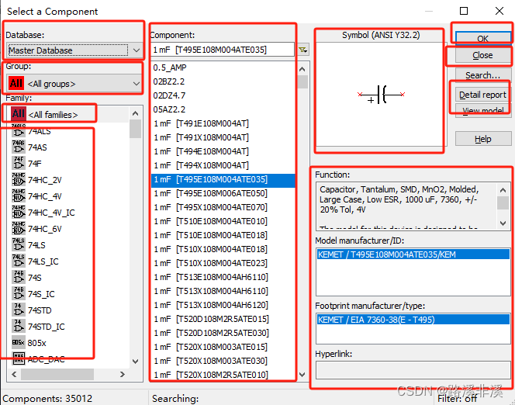
Task: Select 1 mF [T491X108M004AT]
Action: click(x=223, y=137)
